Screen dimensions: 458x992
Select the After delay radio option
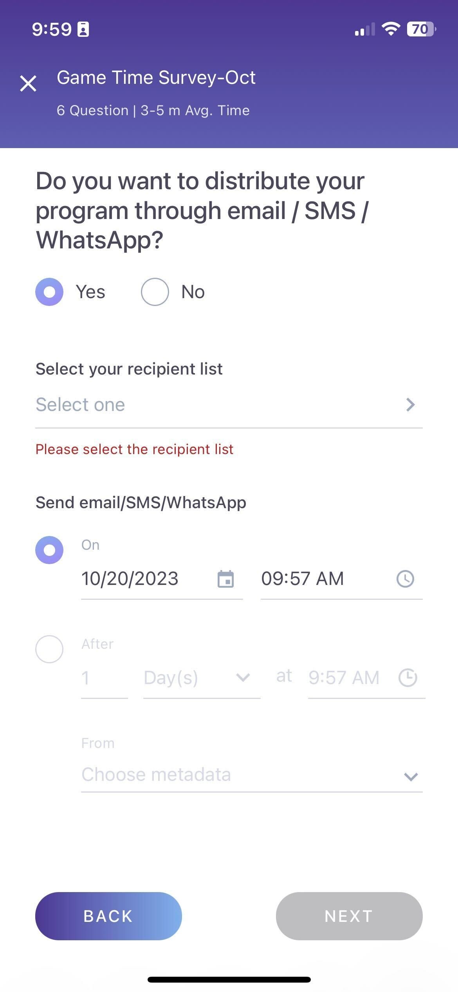tap(49, 649)
